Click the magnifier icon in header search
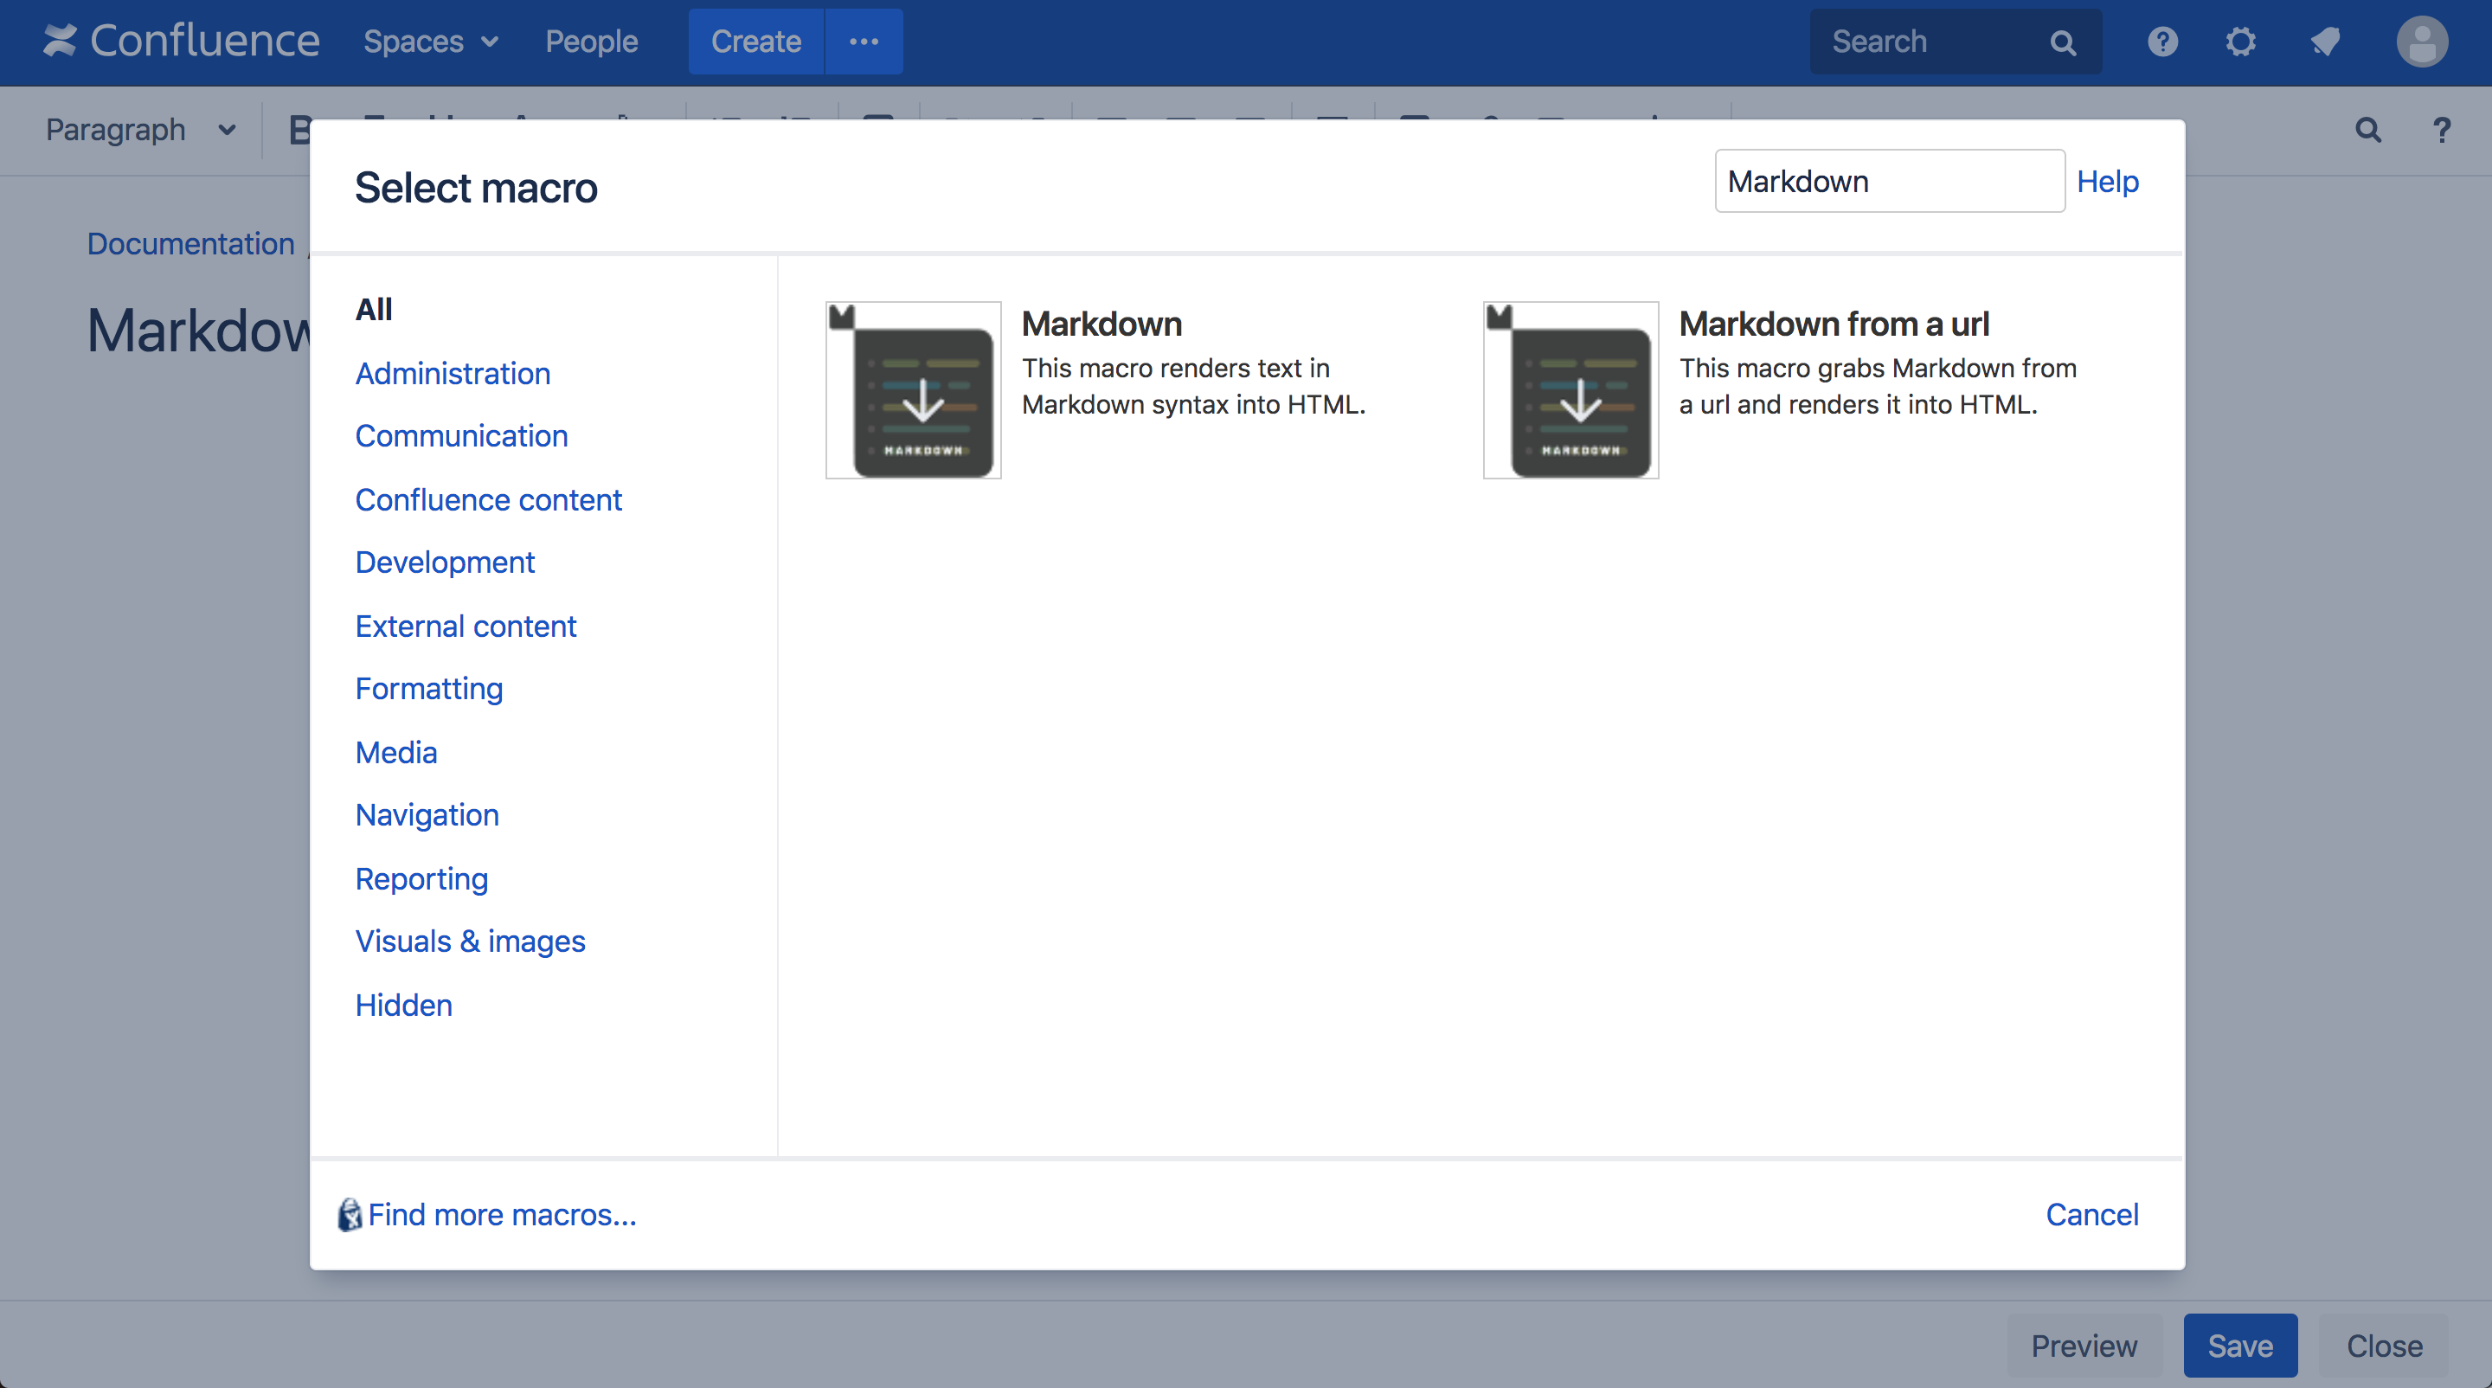The height and width of the screenshot is (1388, 2492). (x=2064, y=42)
